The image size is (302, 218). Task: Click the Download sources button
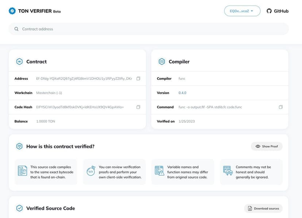[x=263, y=209]
